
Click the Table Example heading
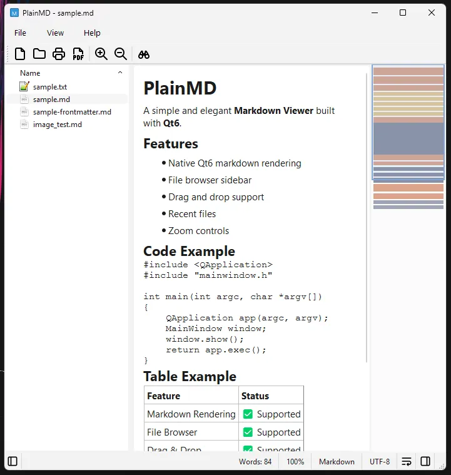click(x=190, y=376)
